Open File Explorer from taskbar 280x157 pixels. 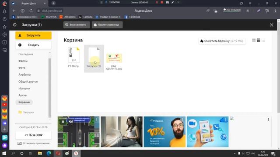[x=40, y=153]
